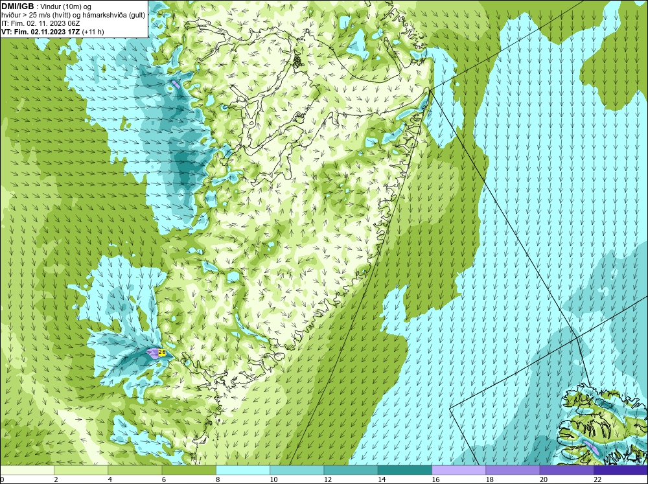
Task: Click the legend value "2"
Action: [x=56, y=479]
